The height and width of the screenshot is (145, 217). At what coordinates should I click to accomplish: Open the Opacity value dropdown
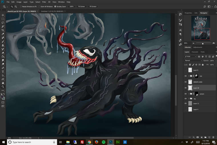pos(216,61)
